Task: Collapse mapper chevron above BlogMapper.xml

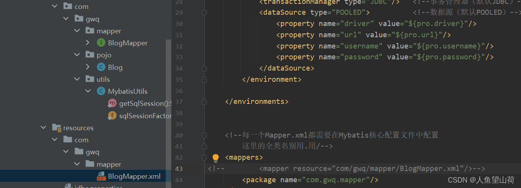Action: 77,164
